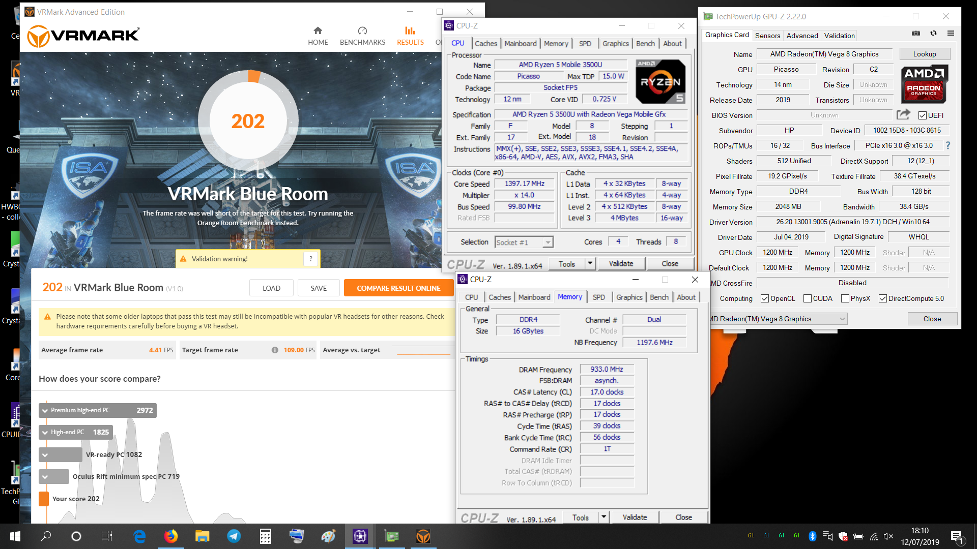
Task: Take GPU-Z screenshot with camera icon
Action: [916, 34]
